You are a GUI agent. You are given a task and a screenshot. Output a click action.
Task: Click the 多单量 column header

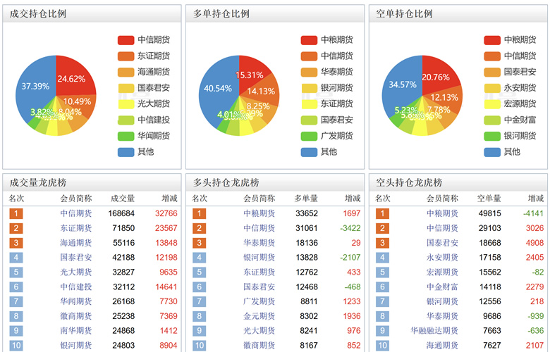coord(306,199)
